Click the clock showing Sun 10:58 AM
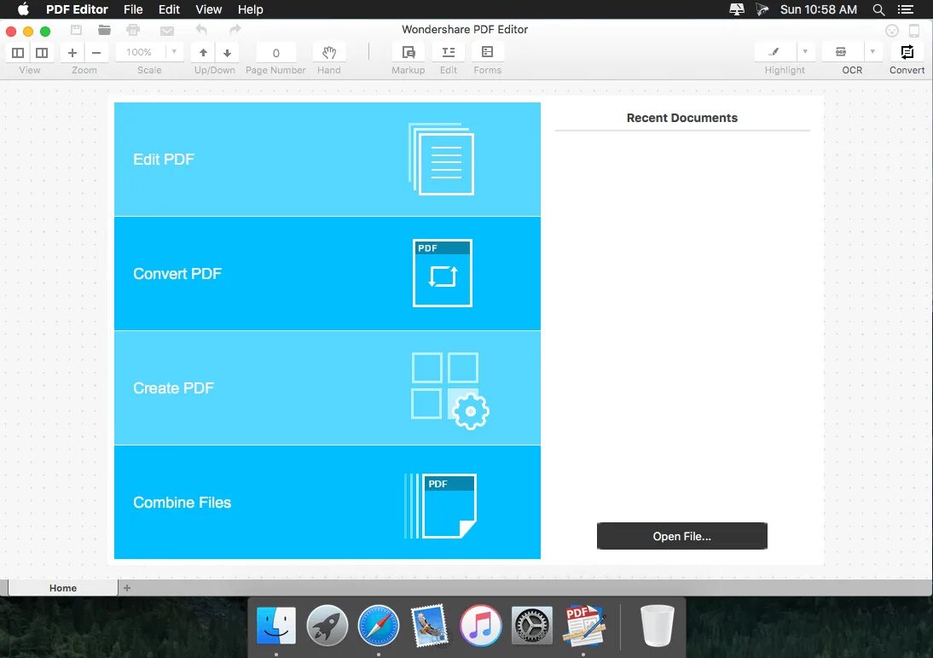The height and width of the screenshot is (658, 933). click(818, 9)
